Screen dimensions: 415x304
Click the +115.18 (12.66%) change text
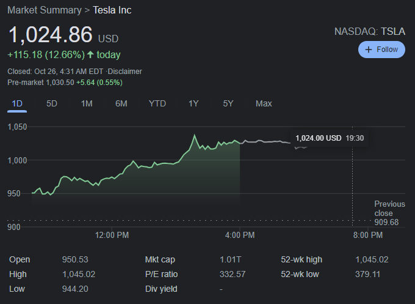click(46, 54)
